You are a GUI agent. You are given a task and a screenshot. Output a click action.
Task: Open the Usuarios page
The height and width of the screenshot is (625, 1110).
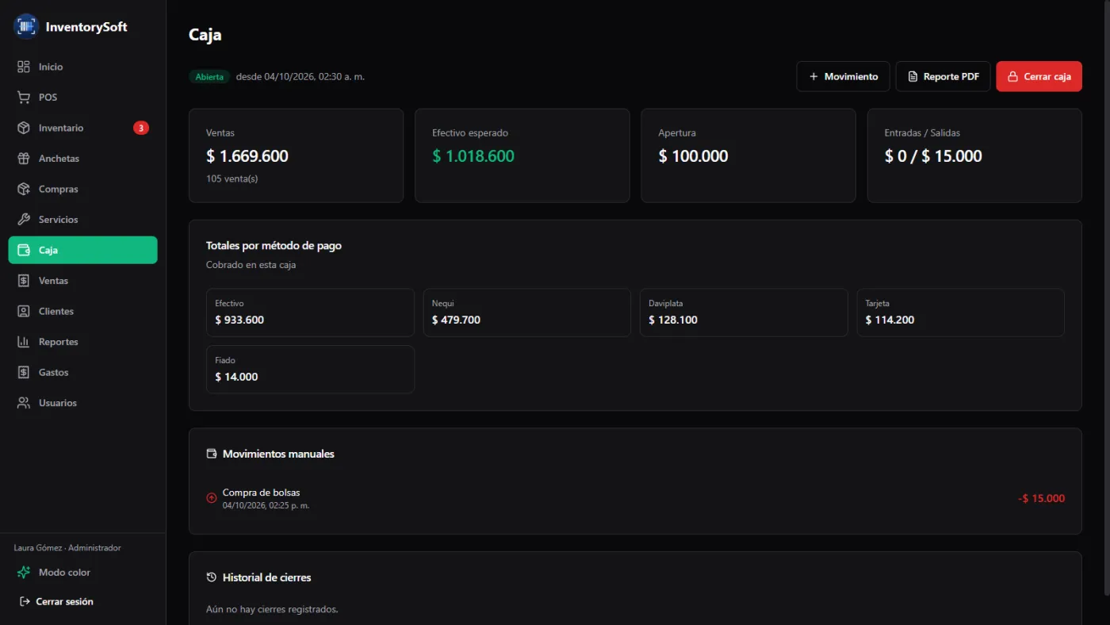click(x=83, y=403)
